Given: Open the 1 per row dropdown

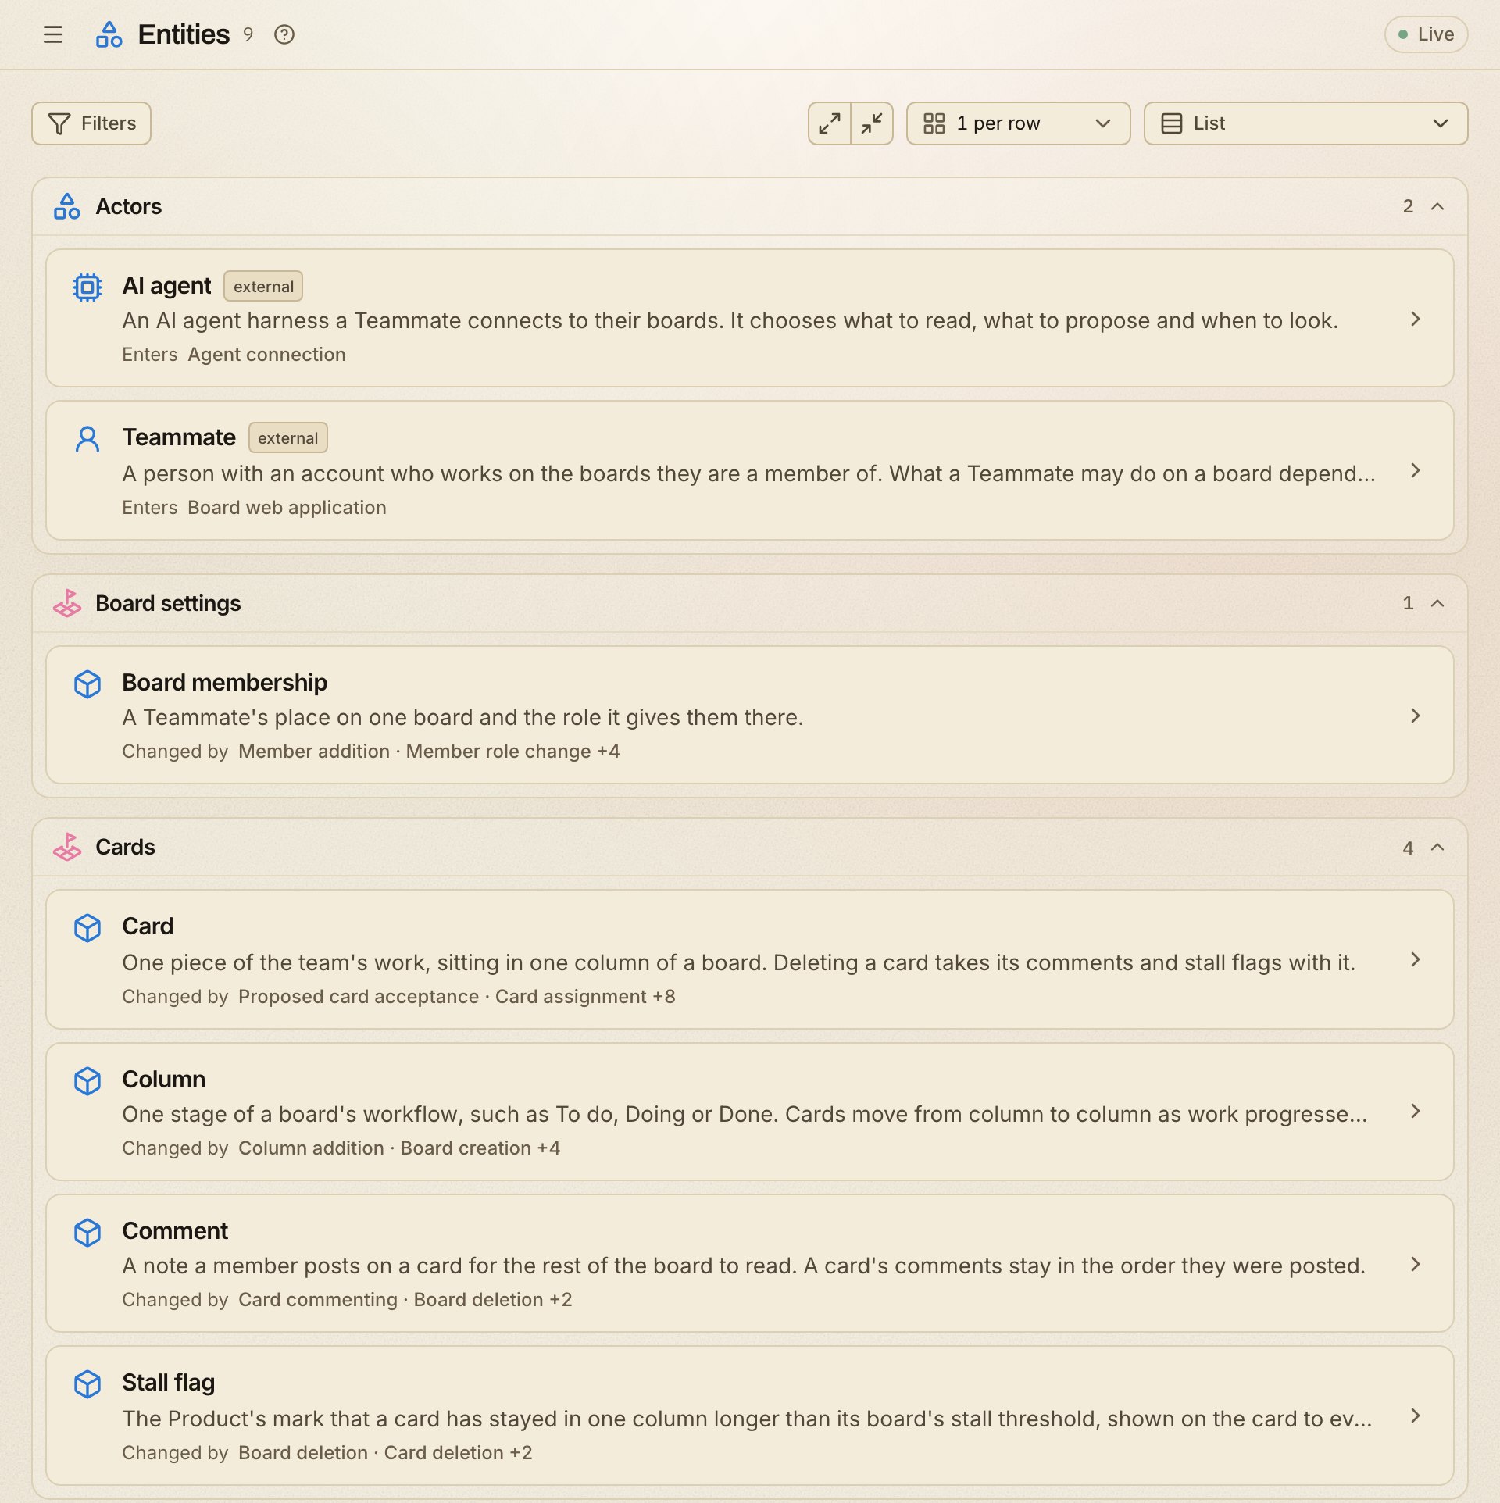Looking at the screenshot, I should tap(1018, 123).
